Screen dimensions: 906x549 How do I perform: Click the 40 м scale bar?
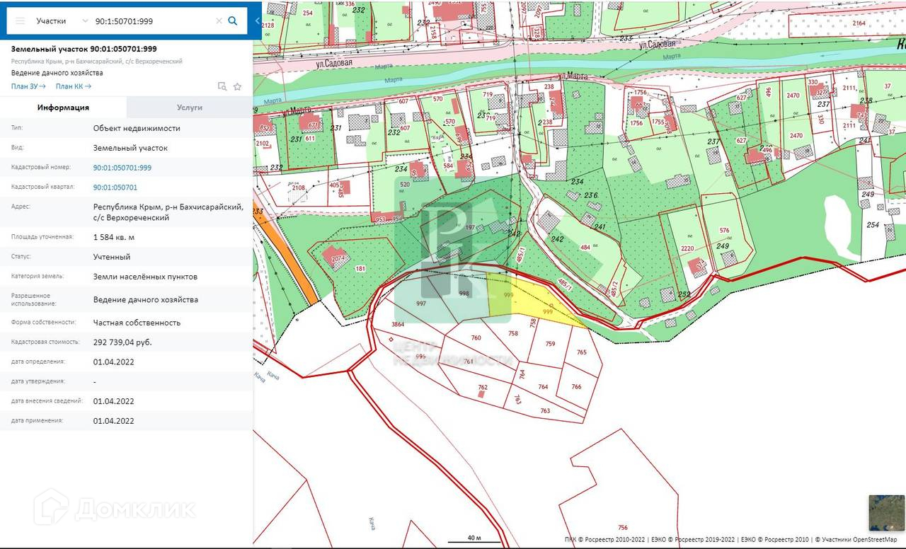pos(474,540)
